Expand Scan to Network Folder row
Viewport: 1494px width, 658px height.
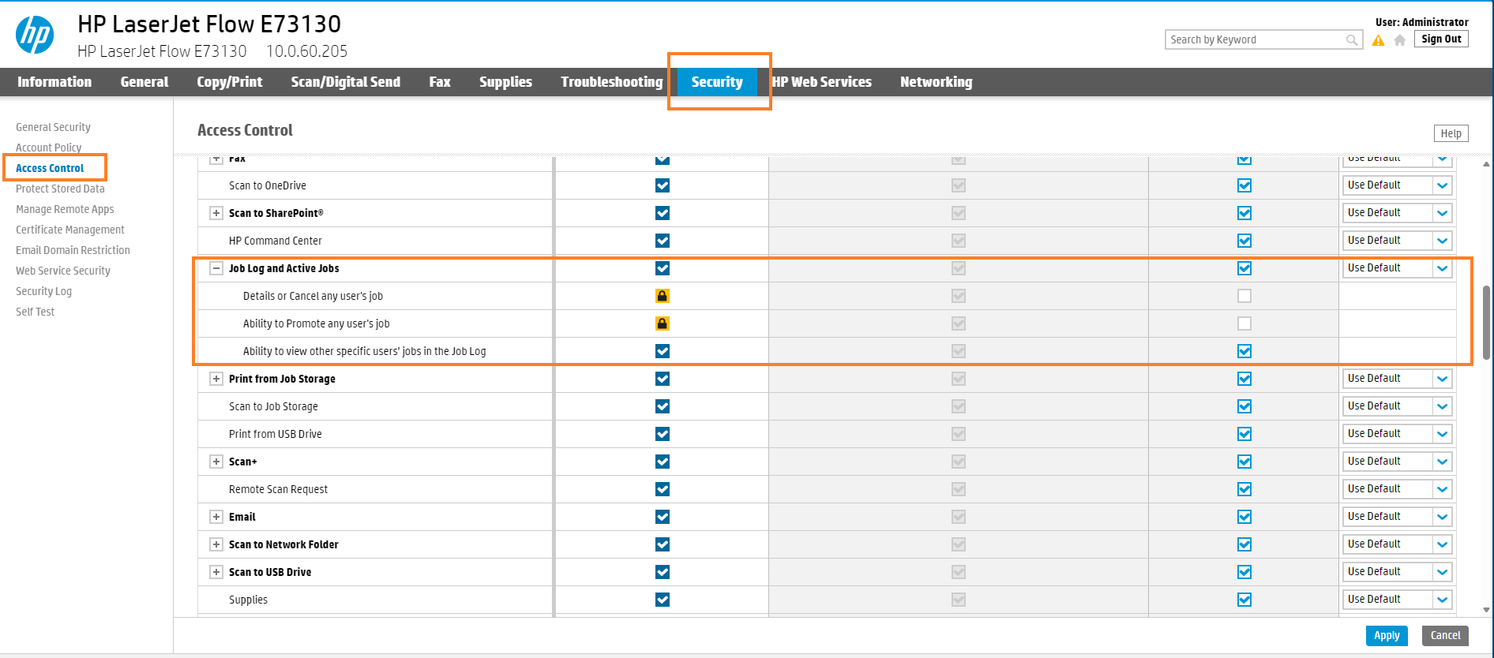(x=216, y=544)
